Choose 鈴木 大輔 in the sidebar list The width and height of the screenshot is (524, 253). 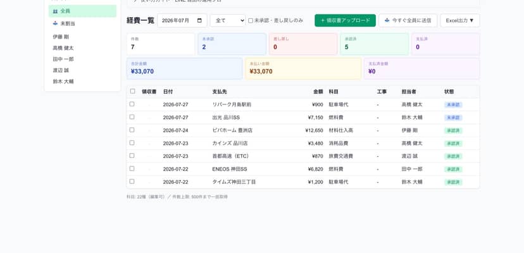[x=63, y=81]
